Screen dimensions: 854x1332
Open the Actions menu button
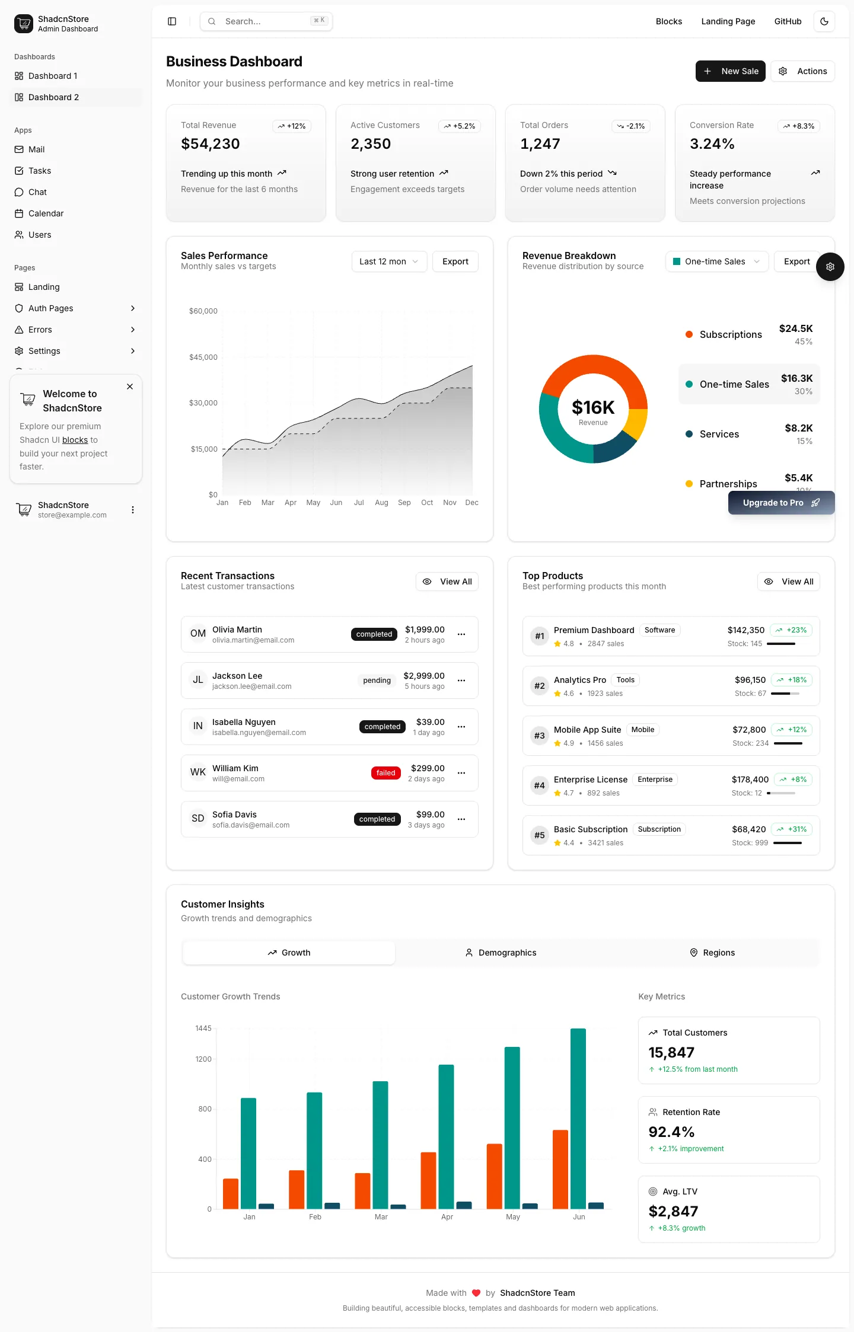[x=803, y=71]
